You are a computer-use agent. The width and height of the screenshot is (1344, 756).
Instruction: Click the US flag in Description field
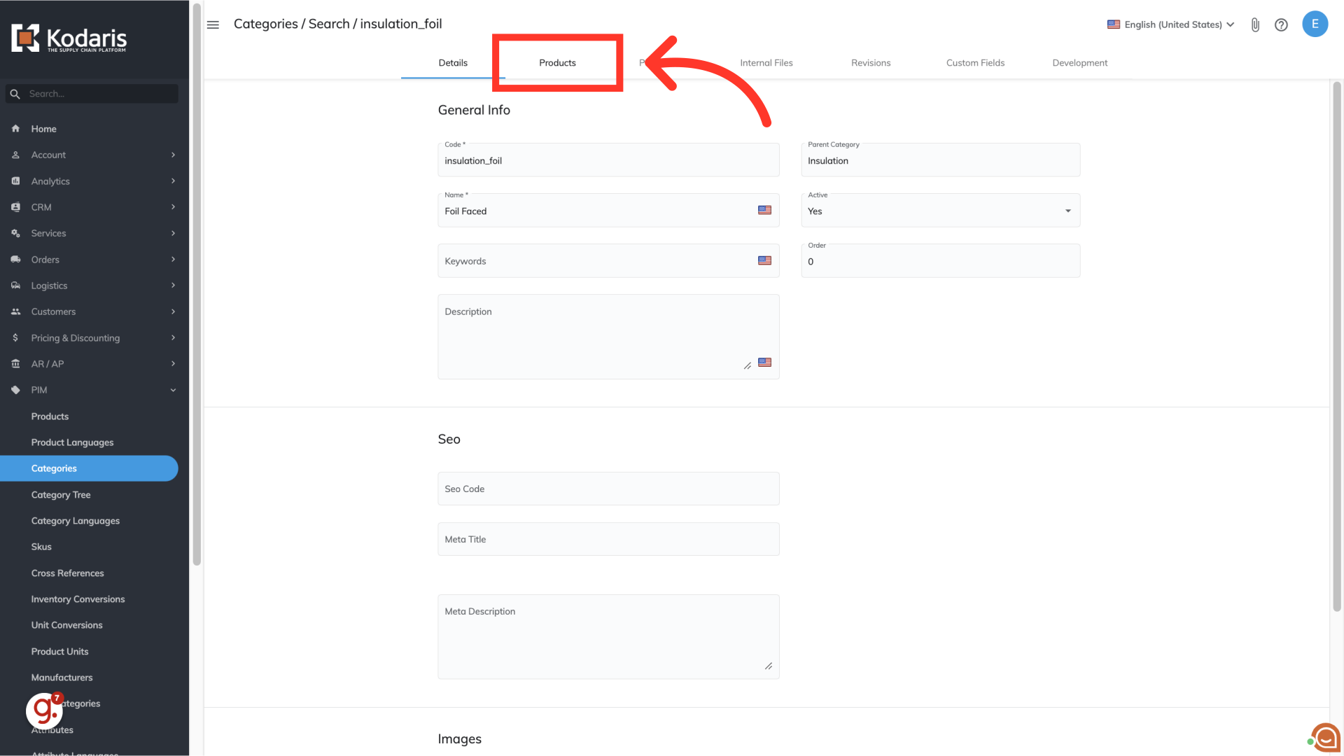764,363
